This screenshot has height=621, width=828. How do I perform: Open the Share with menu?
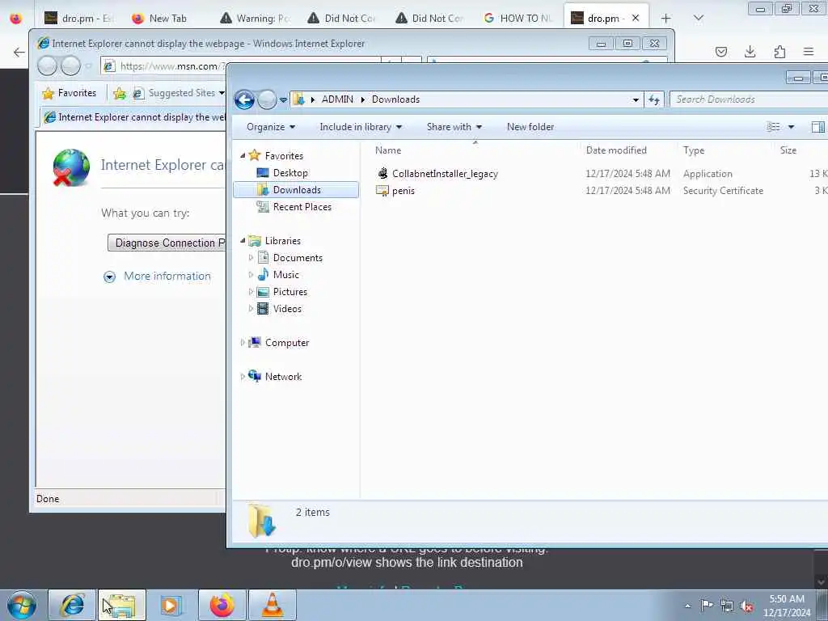(454, 127)
